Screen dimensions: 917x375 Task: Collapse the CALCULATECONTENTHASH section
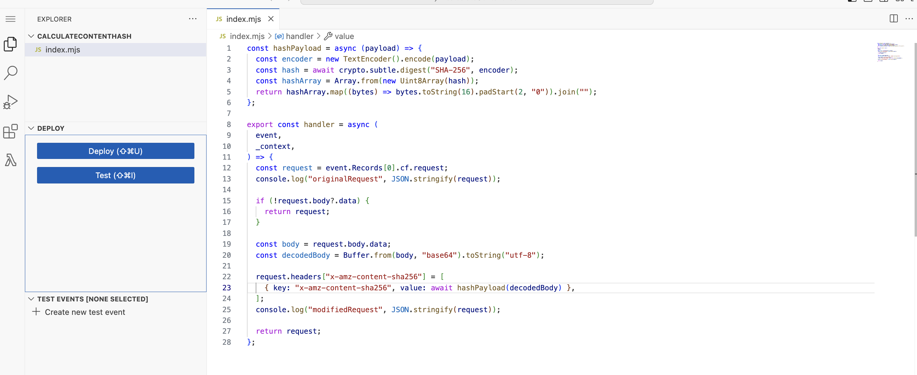tap(31, 36)
